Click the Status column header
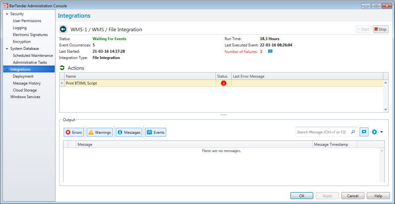The image size is (395, 204). 223,76
